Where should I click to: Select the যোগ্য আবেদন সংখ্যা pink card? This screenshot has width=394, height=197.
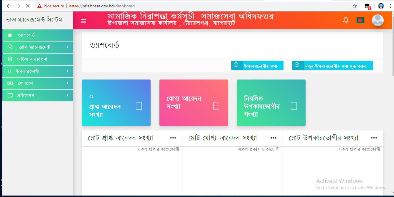pyautogui.click(x=194, y=103)
